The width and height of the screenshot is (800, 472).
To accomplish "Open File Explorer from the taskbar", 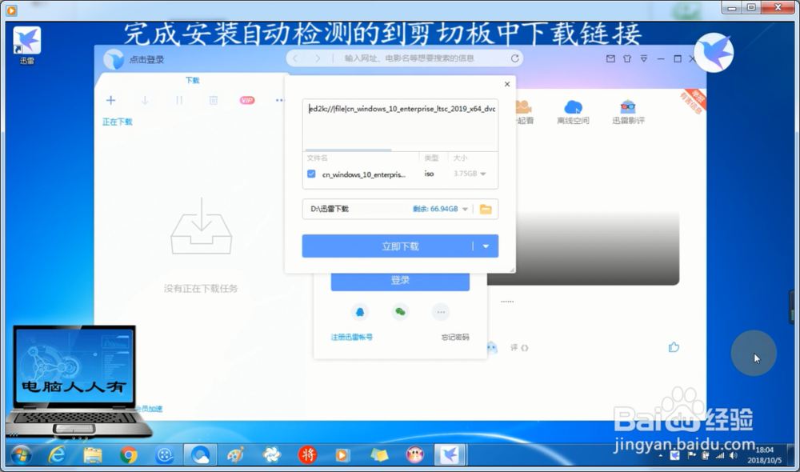I will click(x=92, y=454).
